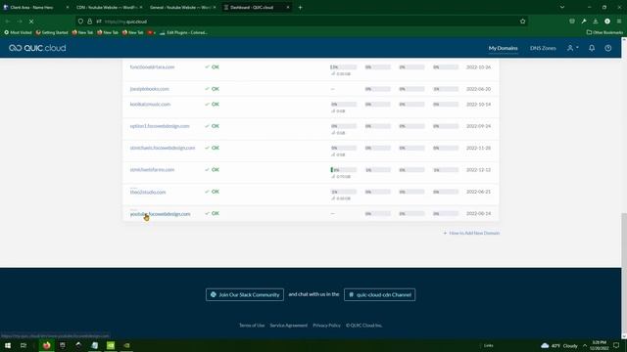Click the site security padlock icon
The height and width of the screenshot is (352, 627).
tap(89, 22)
